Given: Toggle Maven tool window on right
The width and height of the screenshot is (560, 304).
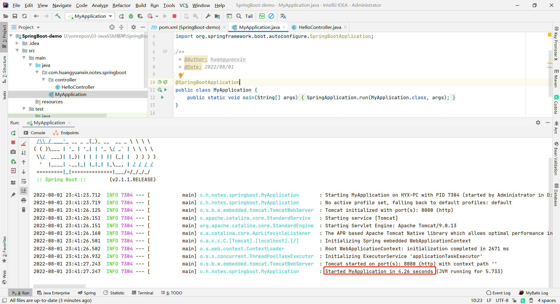Looking at the screenshot, I should [x=556, y=78].
